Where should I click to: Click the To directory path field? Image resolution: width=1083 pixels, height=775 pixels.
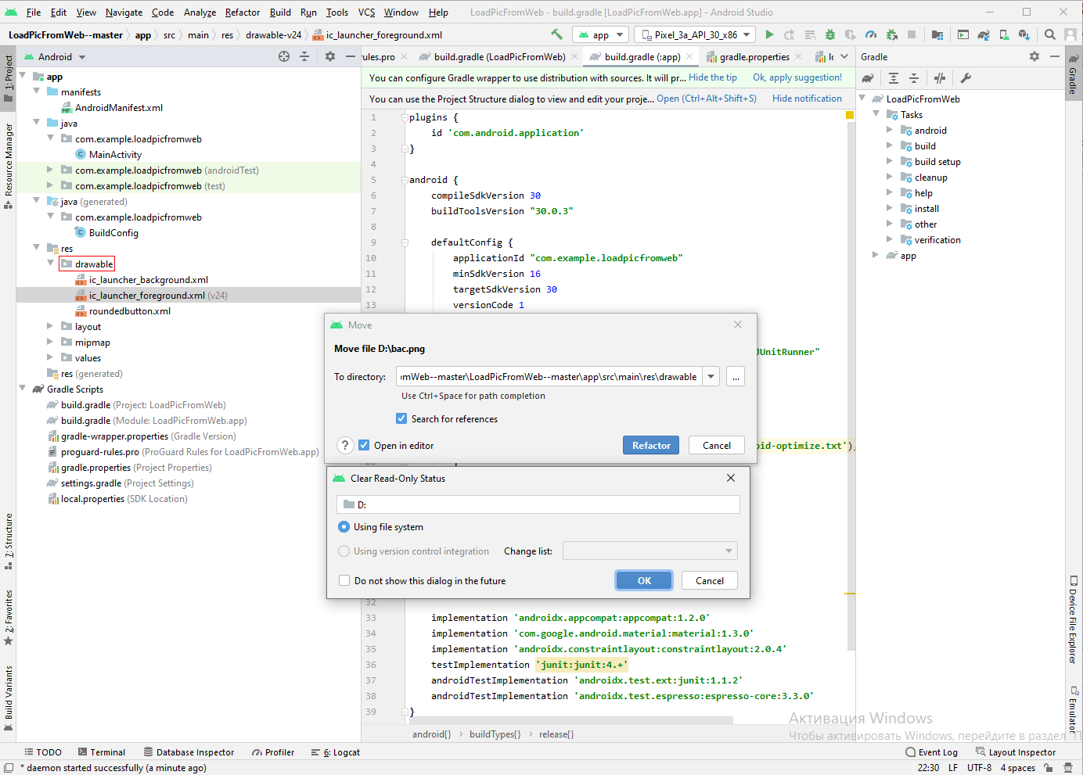549,376
